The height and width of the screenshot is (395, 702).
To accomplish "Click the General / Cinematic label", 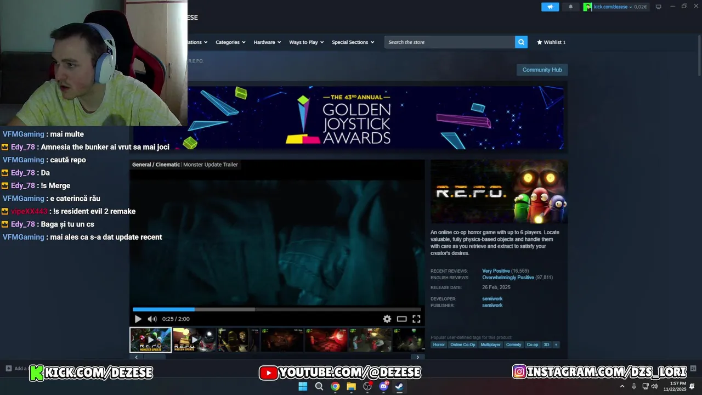I will pyautogui.click(x=156, y=165).
